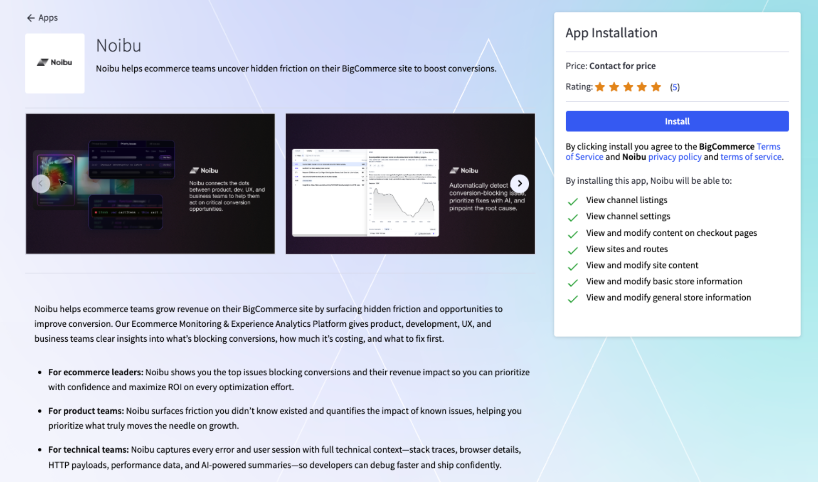
Task: Click "View and modify general store information"
Action: click(x=669, y=297)
